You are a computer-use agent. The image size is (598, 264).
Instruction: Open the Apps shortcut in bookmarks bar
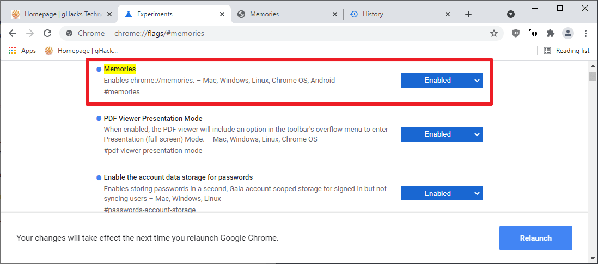coord(22,51)
